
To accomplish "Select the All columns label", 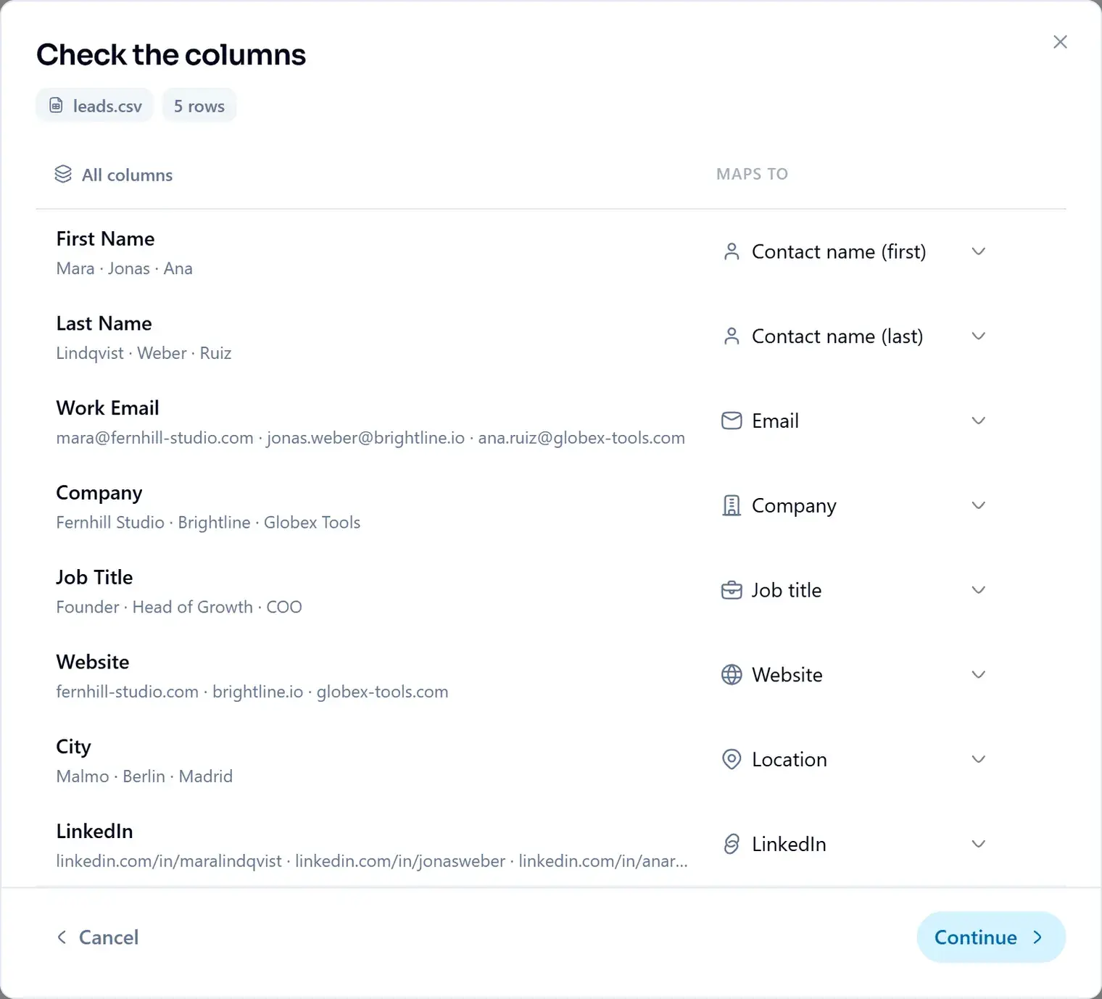I will (x=127, y=175).
